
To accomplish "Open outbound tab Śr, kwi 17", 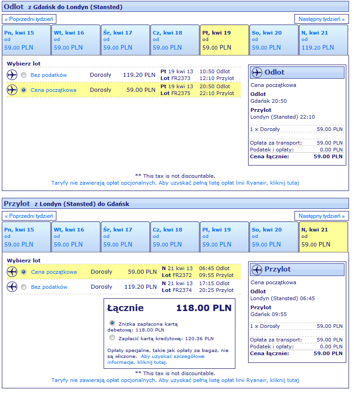I will tap(125, 40).
